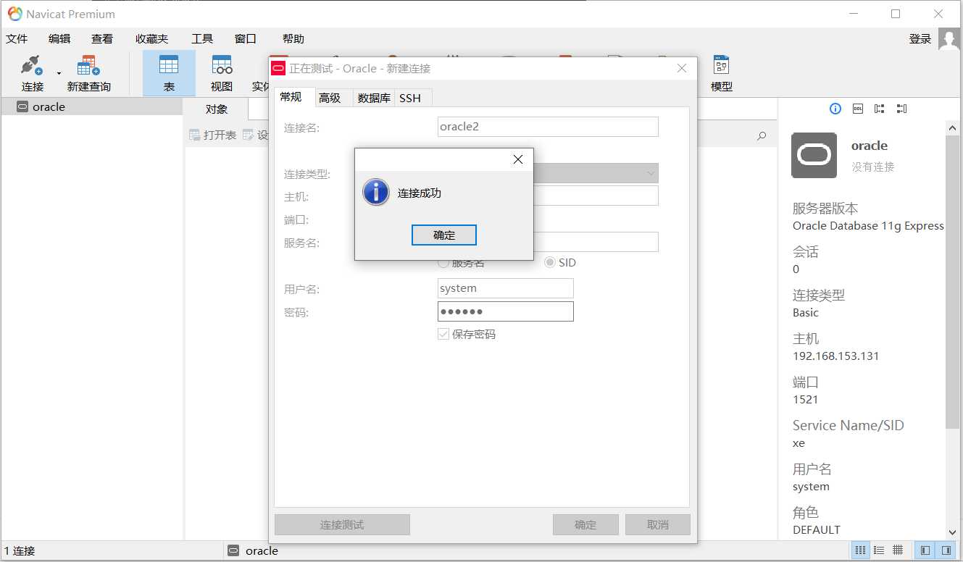The image size is (963, 562).
Task: Click the 连接名 field containing oracle2
Action: 548,127
